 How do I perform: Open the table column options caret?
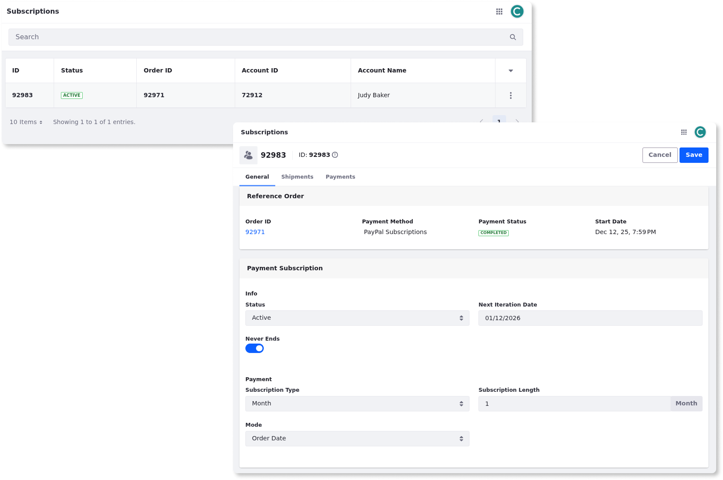[511, 71]
